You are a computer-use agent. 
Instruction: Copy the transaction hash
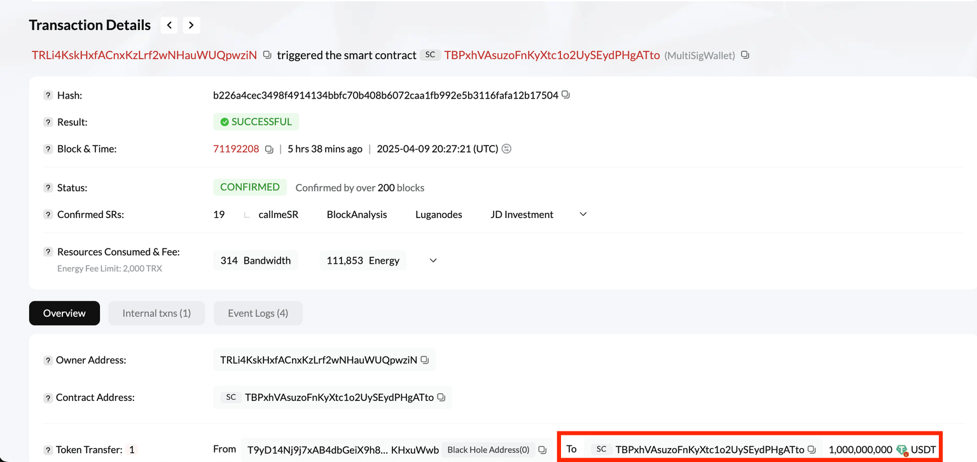[x=566, y=94]
